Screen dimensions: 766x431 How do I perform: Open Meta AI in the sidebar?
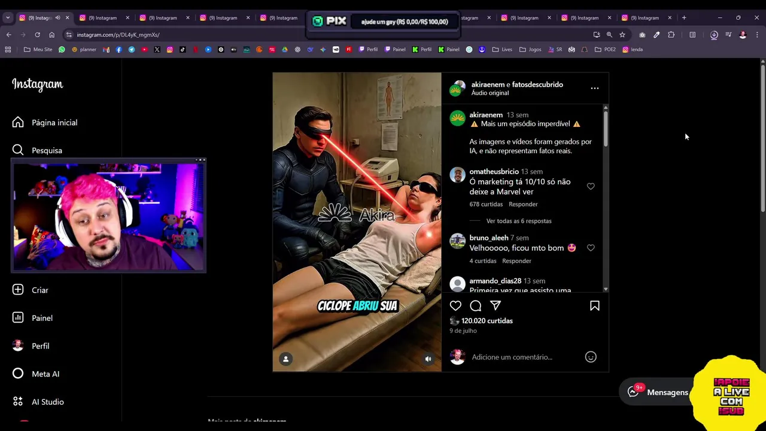pyautogui.click(x=36, y=374)
